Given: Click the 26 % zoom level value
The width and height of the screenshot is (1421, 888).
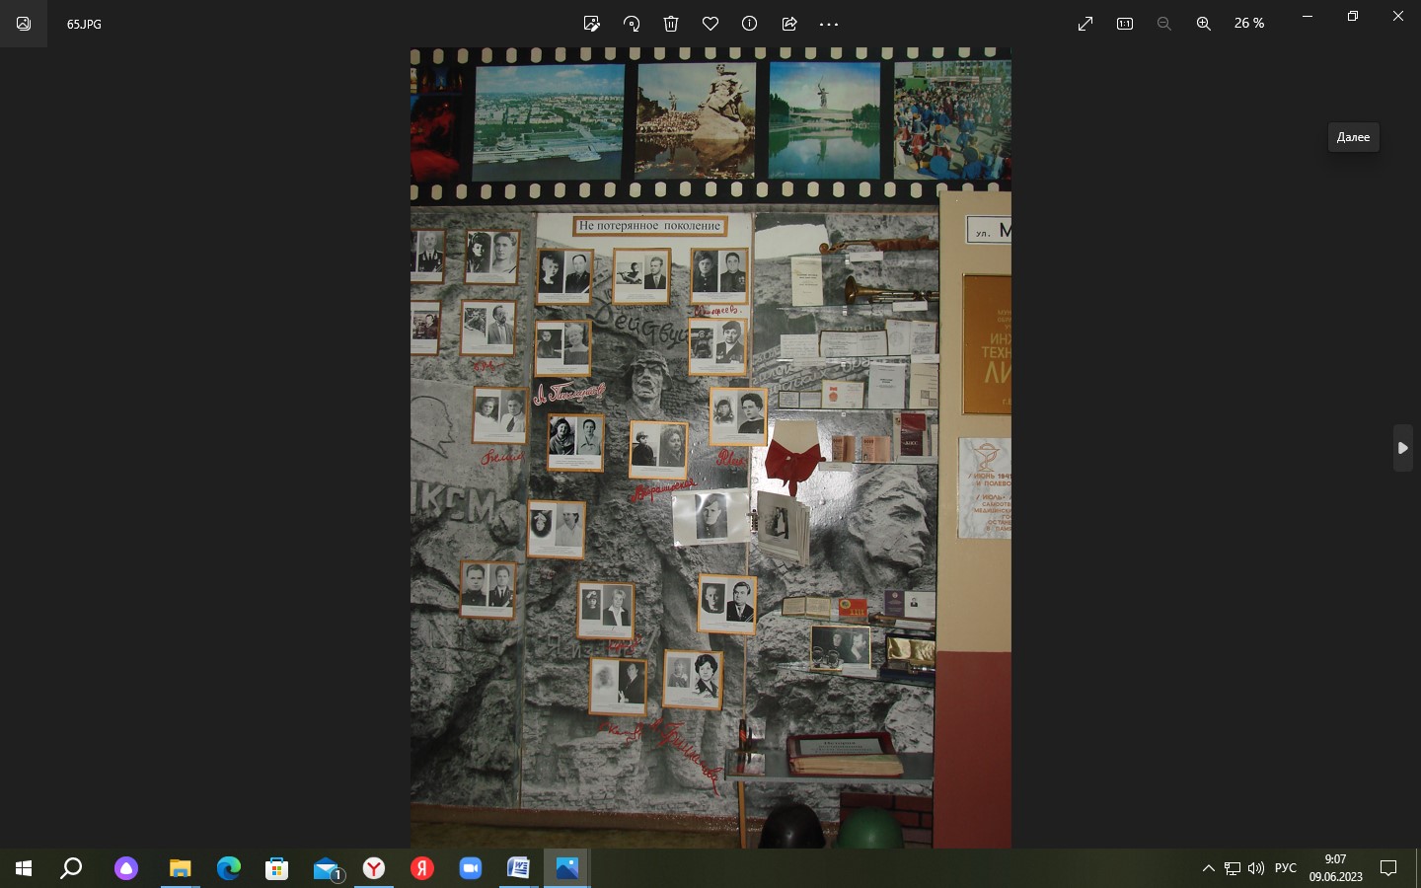Looking at the screenshot, I should 1249,23.
